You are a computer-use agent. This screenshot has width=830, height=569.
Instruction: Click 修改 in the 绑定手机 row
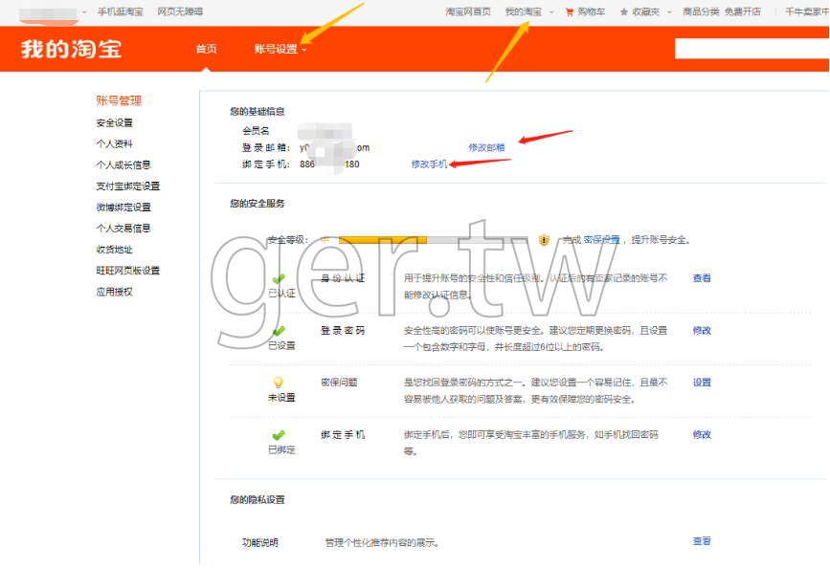tap(702, 435)
